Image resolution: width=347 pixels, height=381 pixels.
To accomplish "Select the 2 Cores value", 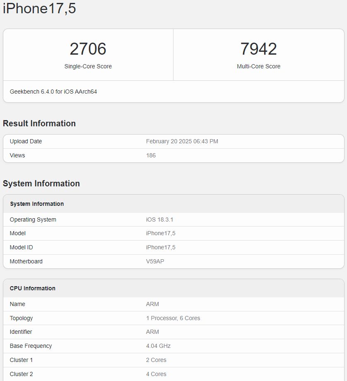I will (156, 360).
